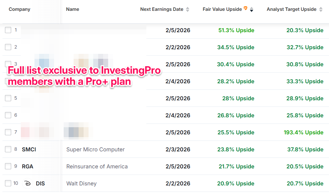
Task: Select the checkbox for row 2
Action: coord(8,47)
